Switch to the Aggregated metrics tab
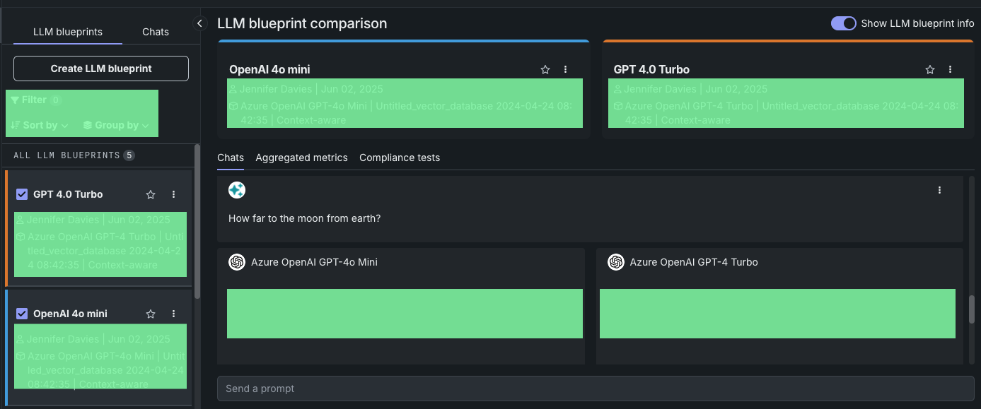Screen dimensions: 981x409 tap(301, 158)
